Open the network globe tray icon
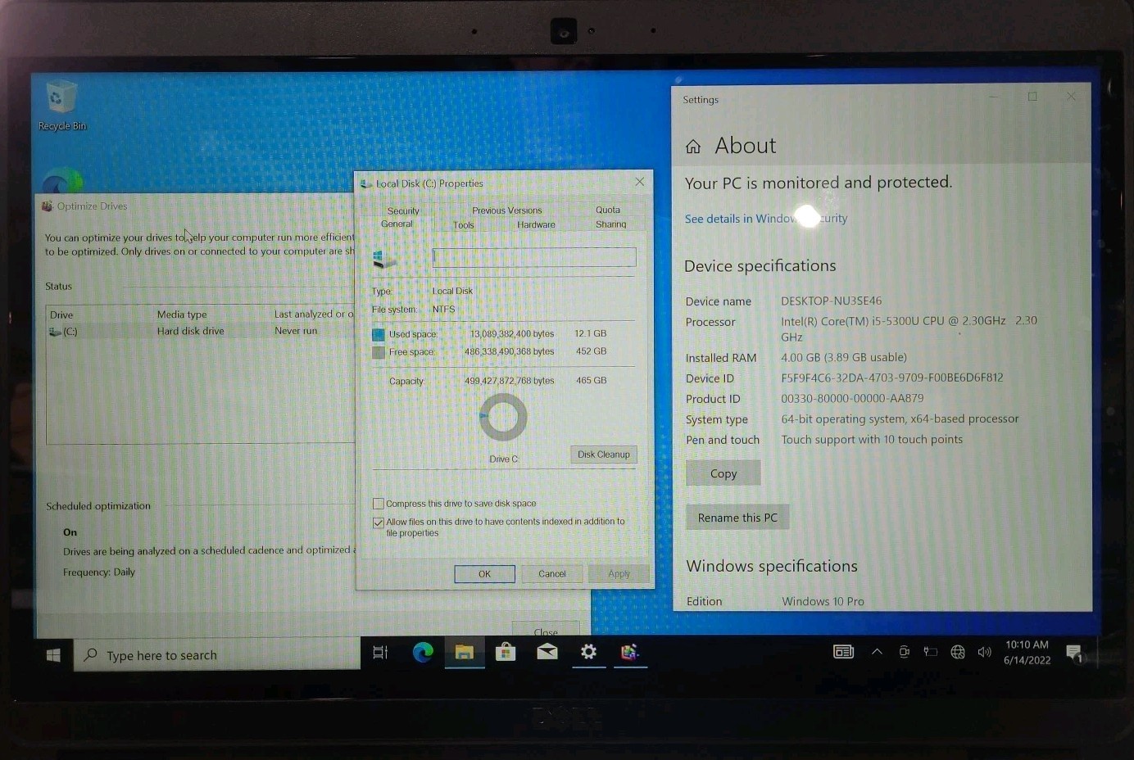The width and height of the screenshot is (1134, 760). (957, 652)
